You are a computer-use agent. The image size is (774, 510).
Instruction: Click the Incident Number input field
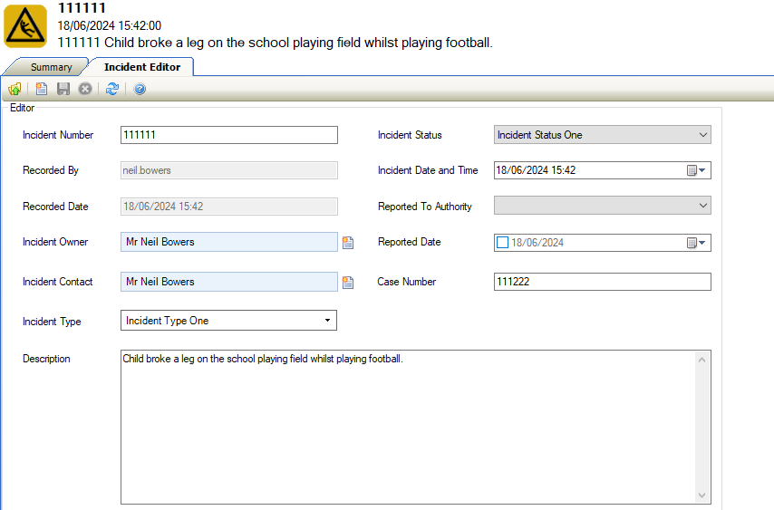coord(228,135)
